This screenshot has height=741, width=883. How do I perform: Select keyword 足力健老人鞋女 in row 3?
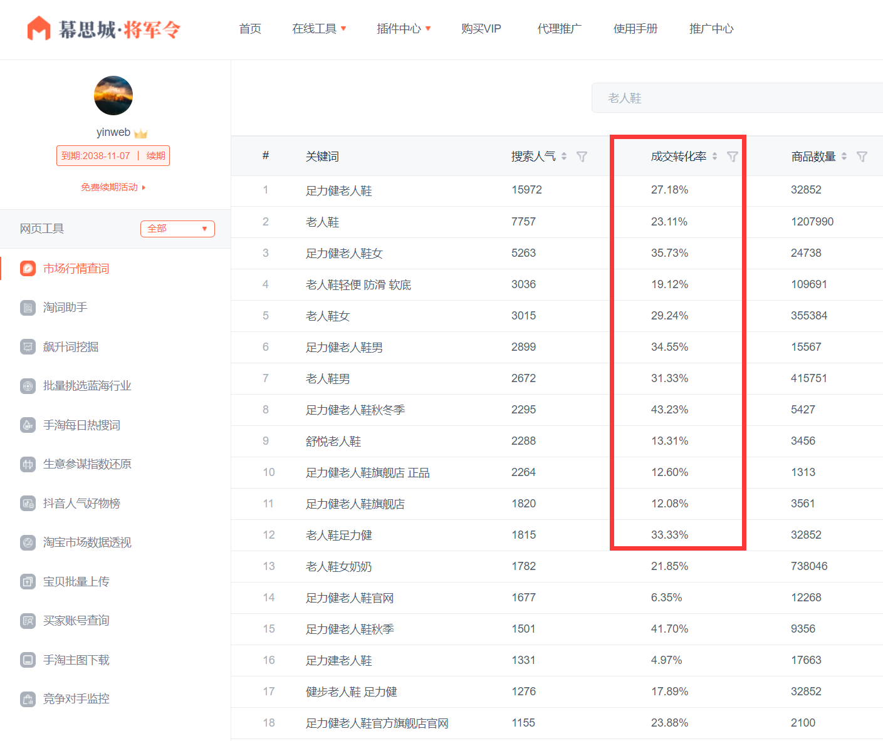point(344,253)
